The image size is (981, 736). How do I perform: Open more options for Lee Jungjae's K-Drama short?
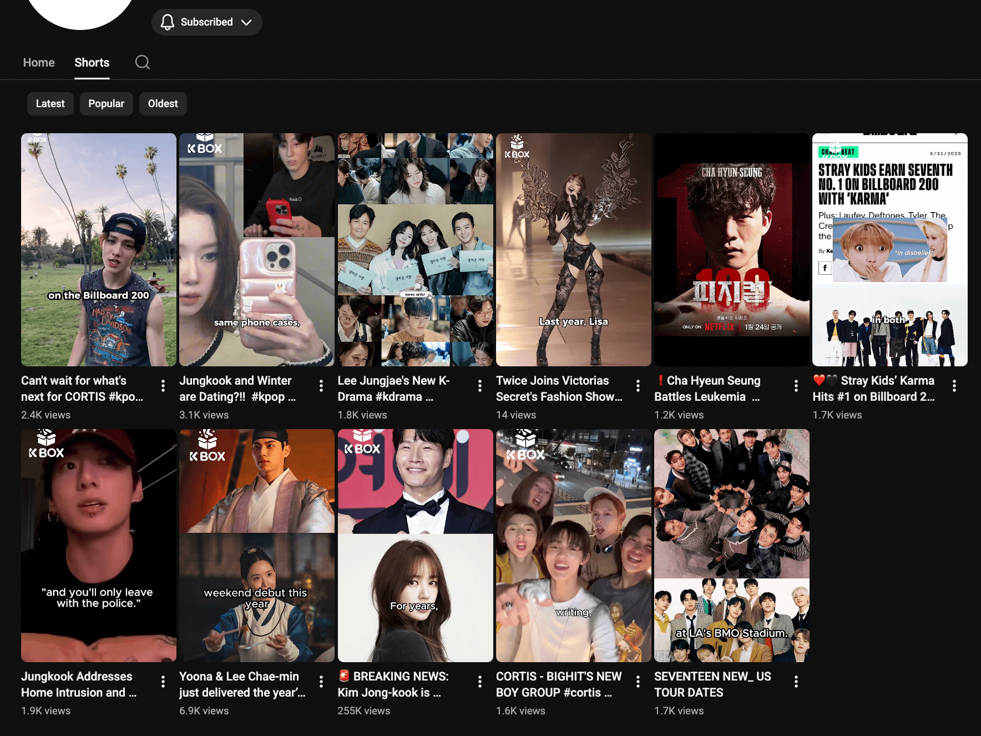pyautogui.click(x=480, y=386)
